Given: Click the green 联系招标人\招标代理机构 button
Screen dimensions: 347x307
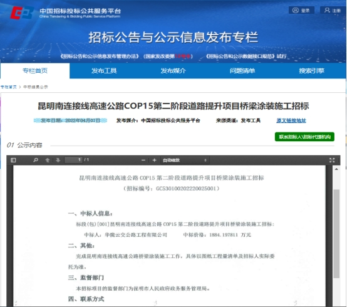Looking at the screenshot, I should point(304,137).
